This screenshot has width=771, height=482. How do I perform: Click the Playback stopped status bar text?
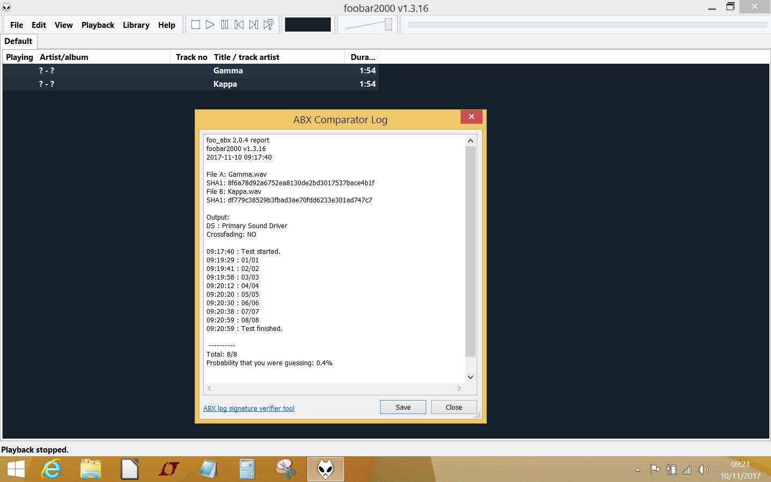[35, 450]
